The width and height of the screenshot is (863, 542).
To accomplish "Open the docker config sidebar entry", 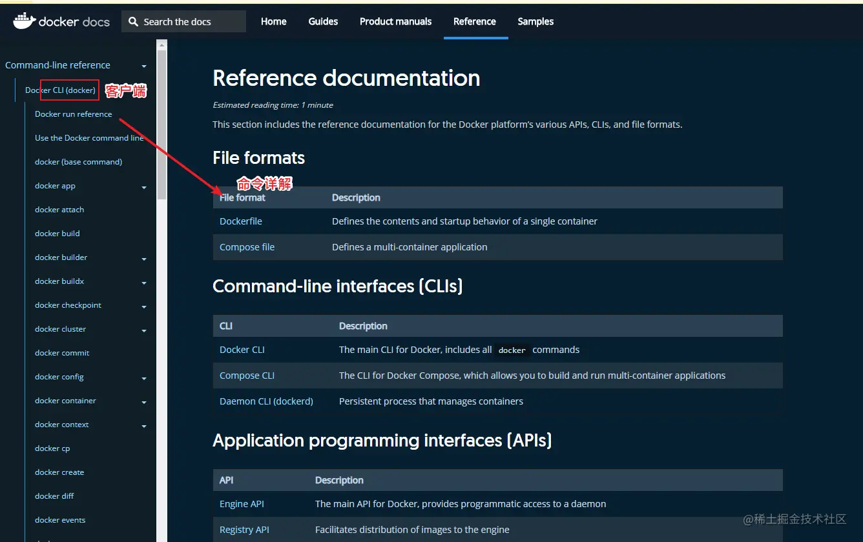I will 59,377.
